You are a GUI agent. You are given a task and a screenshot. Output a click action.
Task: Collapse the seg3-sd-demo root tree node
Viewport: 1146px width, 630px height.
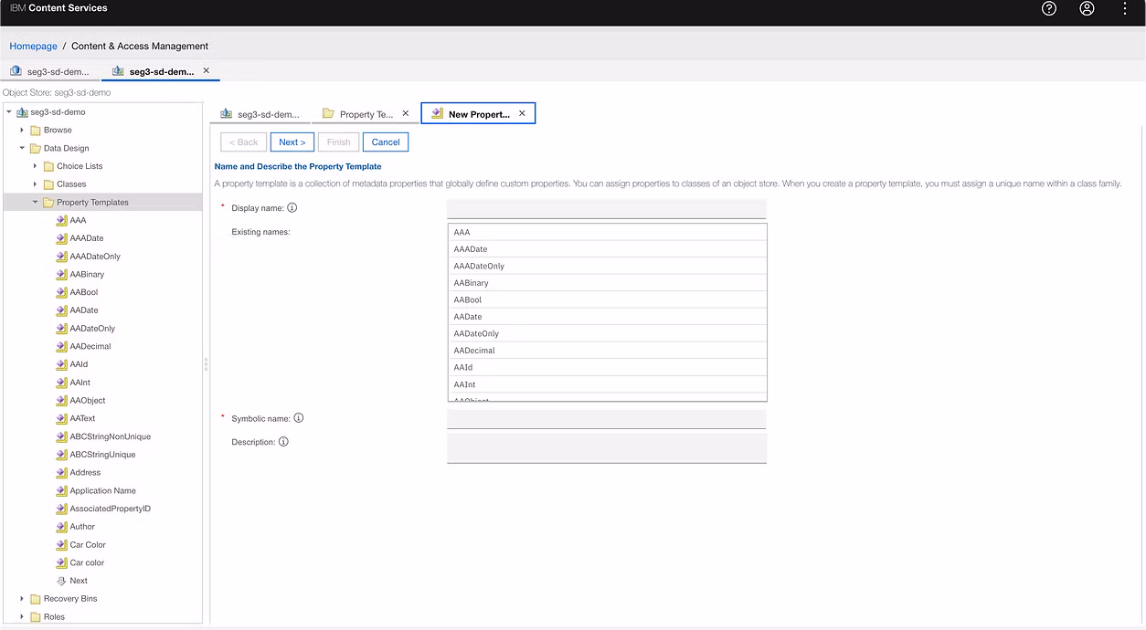tap(9, 112)
